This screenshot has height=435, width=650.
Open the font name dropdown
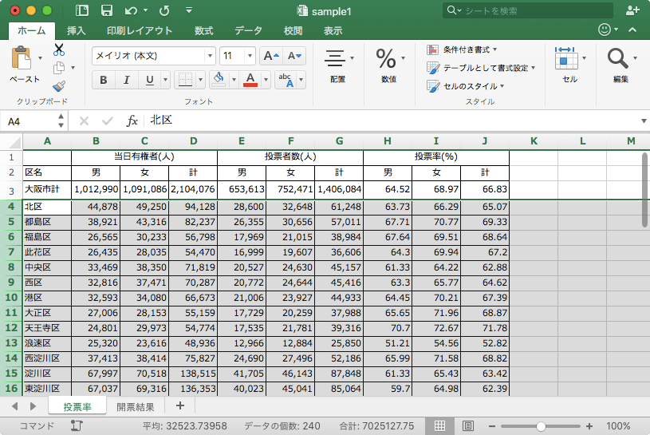[x=211, y=56]
